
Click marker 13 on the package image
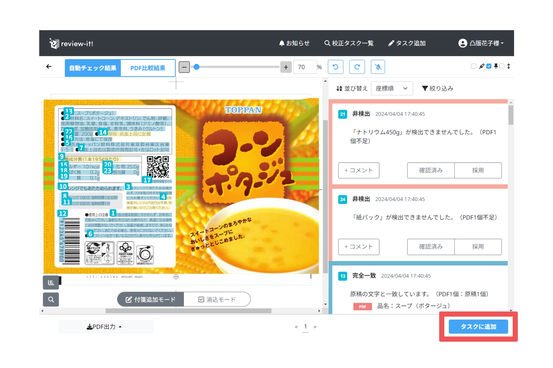pos(69,111)
